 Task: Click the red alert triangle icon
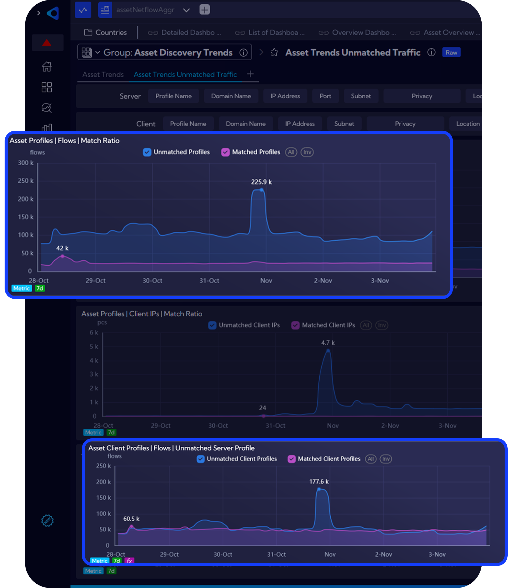coord(47,43)
